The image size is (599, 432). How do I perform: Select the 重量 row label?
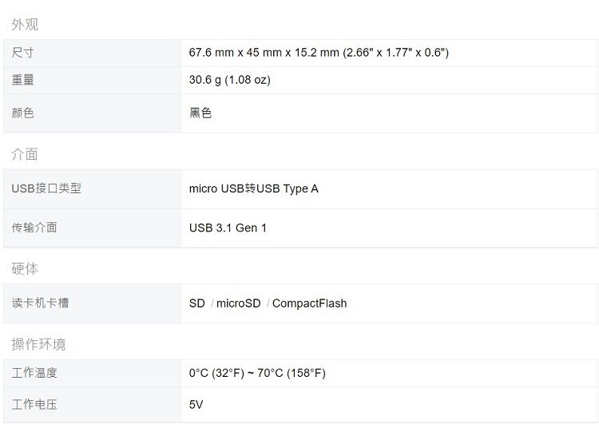[23, 80]
